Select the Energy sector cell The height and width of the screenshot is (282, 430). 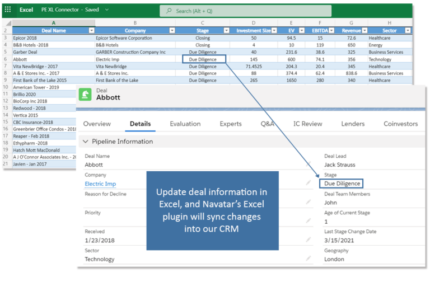[390, 45]
